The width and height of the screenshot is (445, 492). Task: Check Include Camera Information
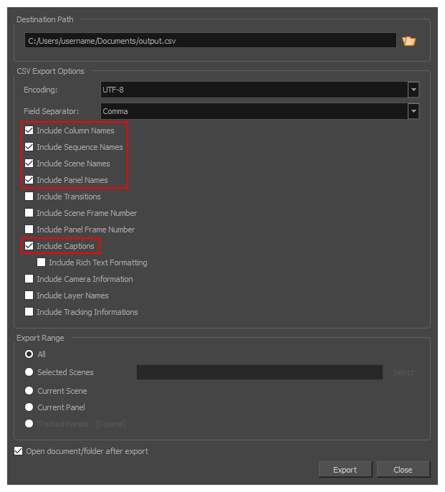point(29,279)
